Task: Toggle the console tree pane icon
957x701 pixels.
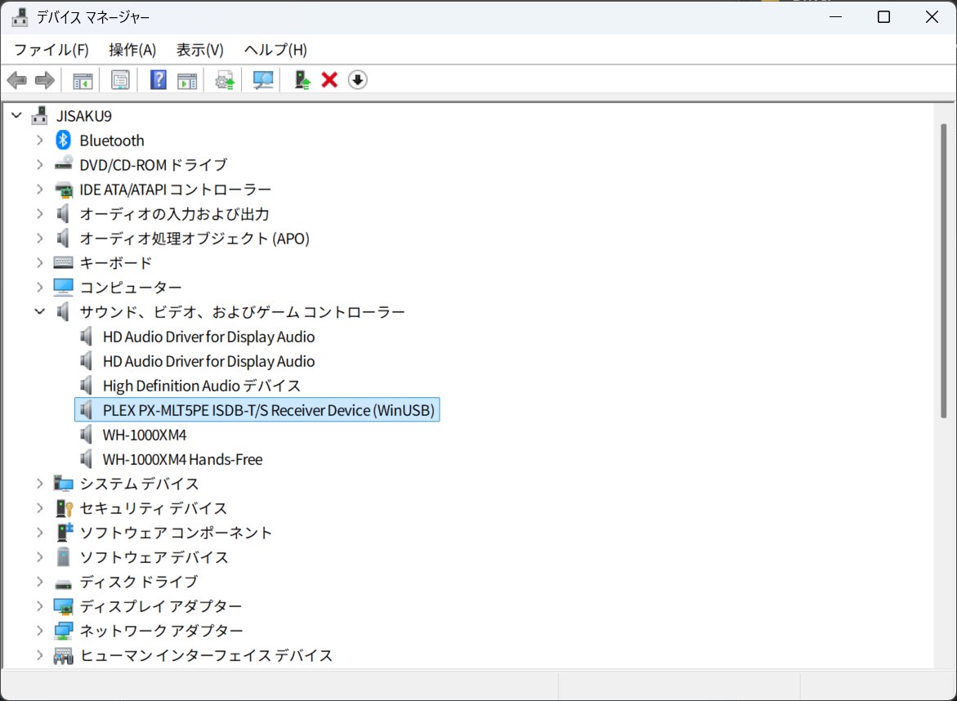Action: click(83, 80)
